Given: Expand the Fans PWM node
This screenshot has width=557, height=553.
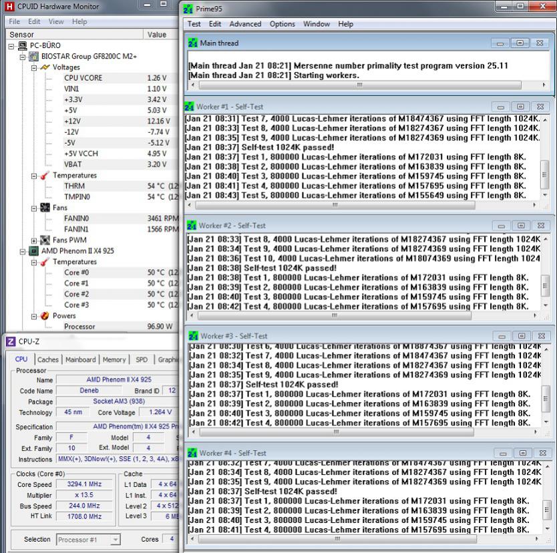Looking at the screenshot, I should 34,240.
